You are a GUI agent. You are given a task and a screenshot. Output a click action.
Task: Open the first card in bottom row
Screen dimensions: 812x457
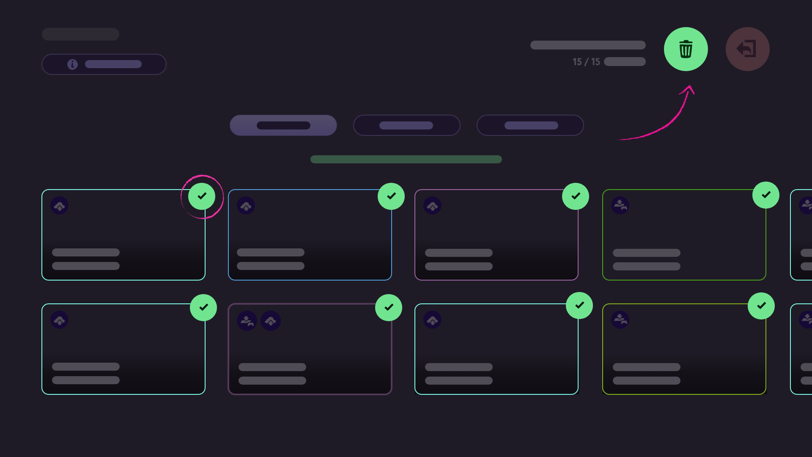pyautogui.click(x=123, y=349)
